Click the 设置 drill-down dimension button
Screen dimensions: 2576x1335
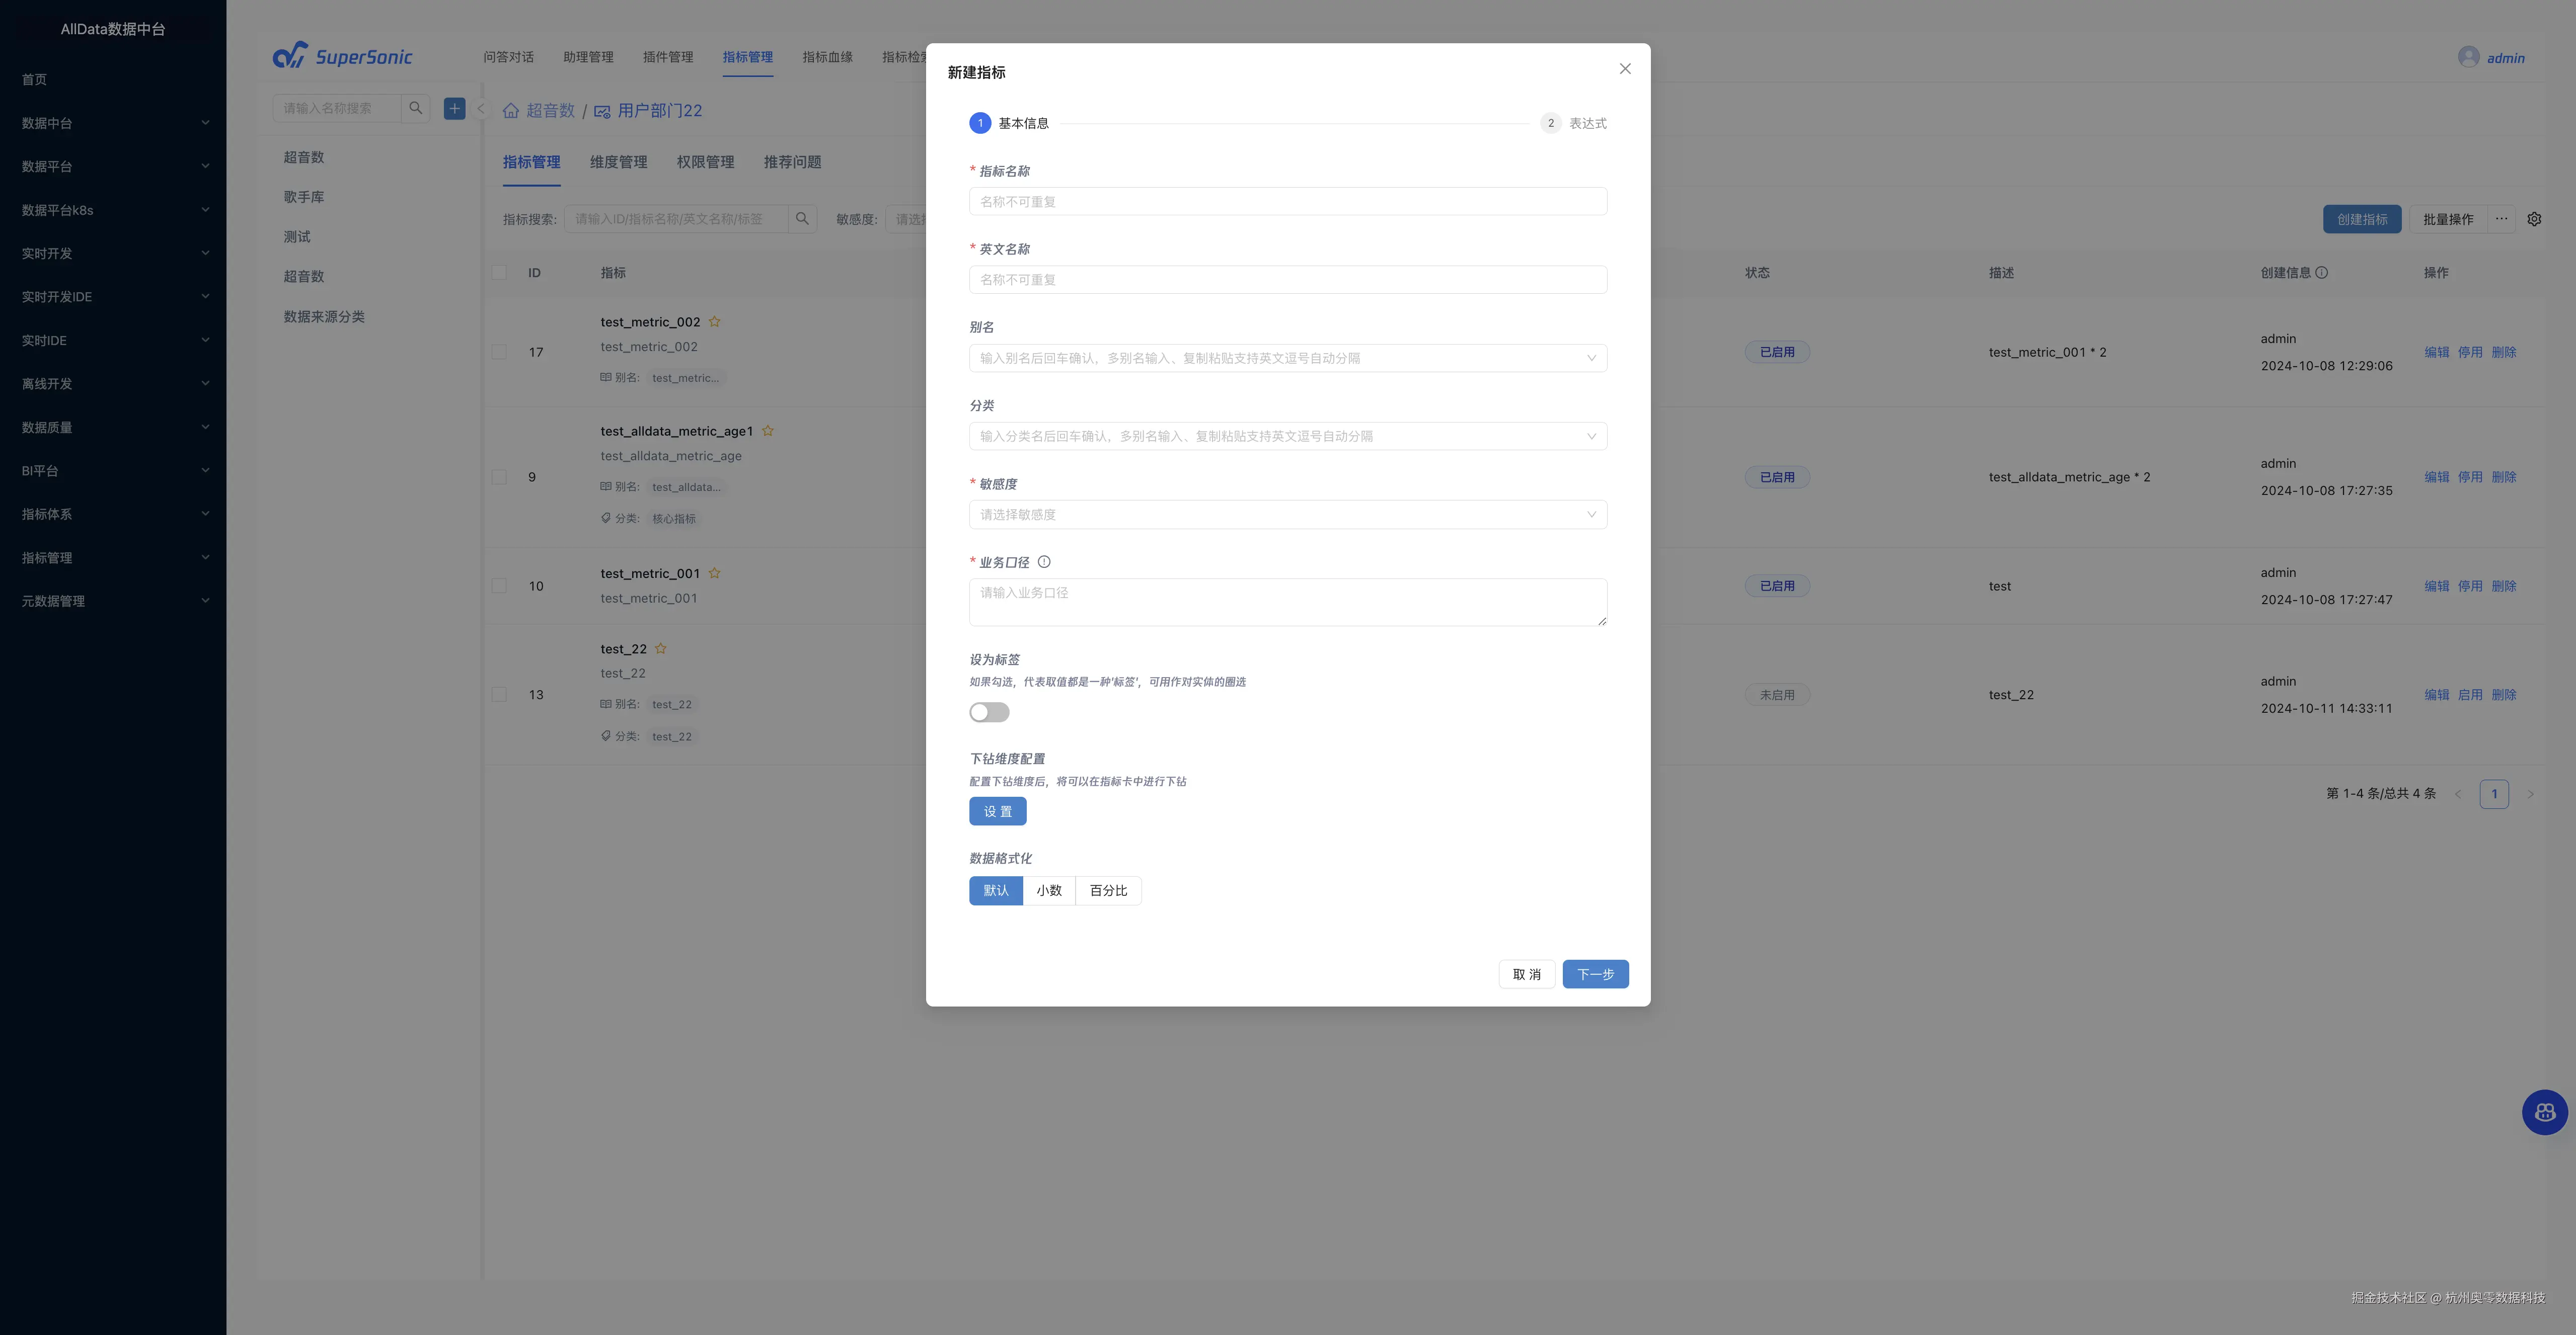(997, 811)
